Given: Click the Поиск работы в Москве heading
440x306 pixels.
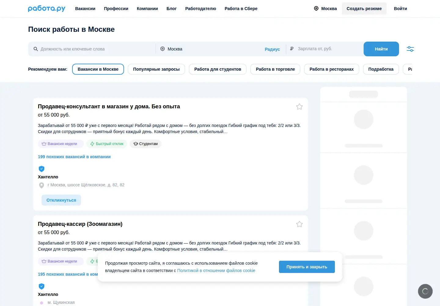Looking at the screenshot, I should tap(71, 29).
